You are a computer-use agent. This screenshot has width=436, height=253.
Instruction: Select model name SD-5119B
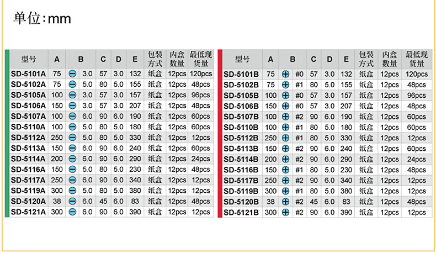click(241, 191)
